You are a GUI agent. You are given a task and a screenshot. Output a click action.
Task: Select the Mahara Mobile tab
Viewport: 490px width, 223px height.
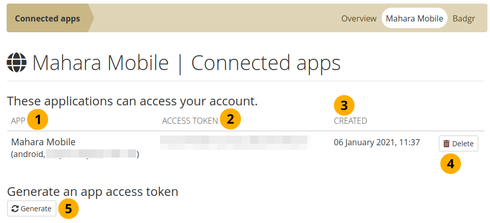414,18
